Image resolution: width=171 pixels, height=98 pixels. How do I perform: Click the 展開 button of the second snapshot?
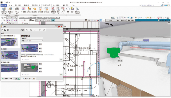coord(40,64)
